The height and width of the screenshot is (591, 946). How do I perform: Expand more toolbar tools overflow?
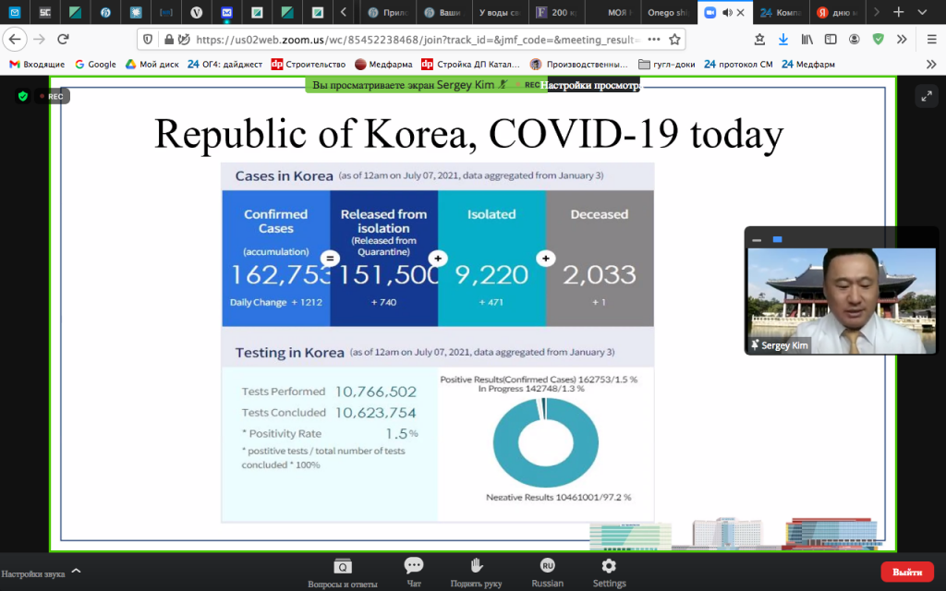click(902, 40)
